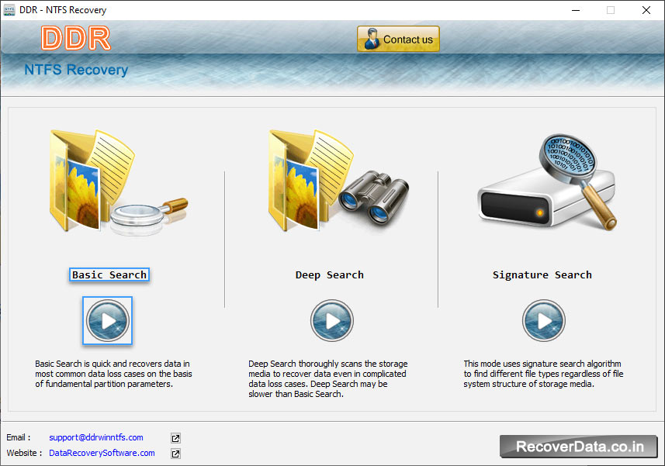665x466 pixels.
Task: Close the DDR - NTFS Recovery window
Action: (x=646, y=10)
